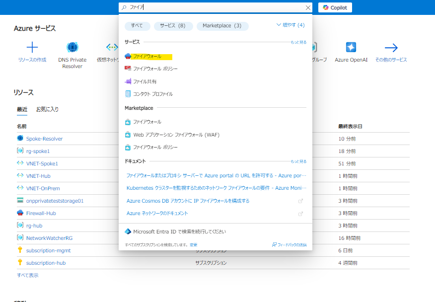Select the サービス (8) filter chip

(173, 26)
